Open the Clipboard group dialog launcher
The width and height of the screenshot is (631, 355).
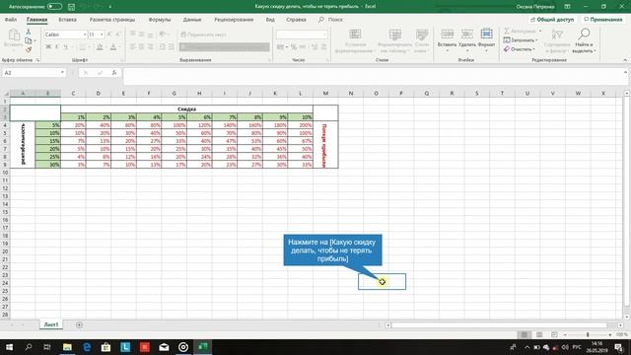point(37,60)
